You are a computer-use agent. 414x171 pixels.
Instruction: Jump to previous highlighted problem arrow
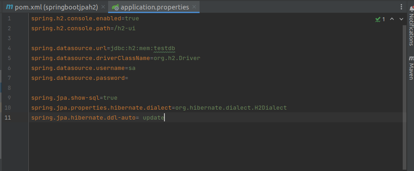[x=392, y=19]
